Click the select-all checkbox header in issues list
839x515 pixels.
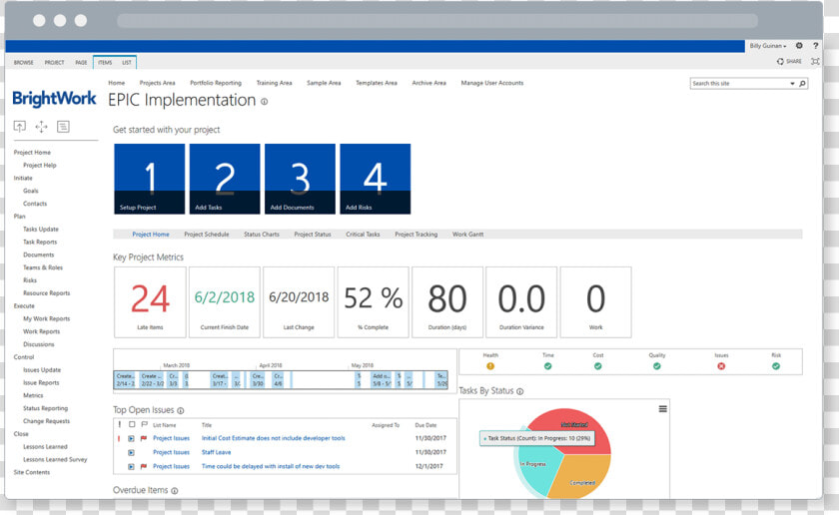(x=132, y=424)
